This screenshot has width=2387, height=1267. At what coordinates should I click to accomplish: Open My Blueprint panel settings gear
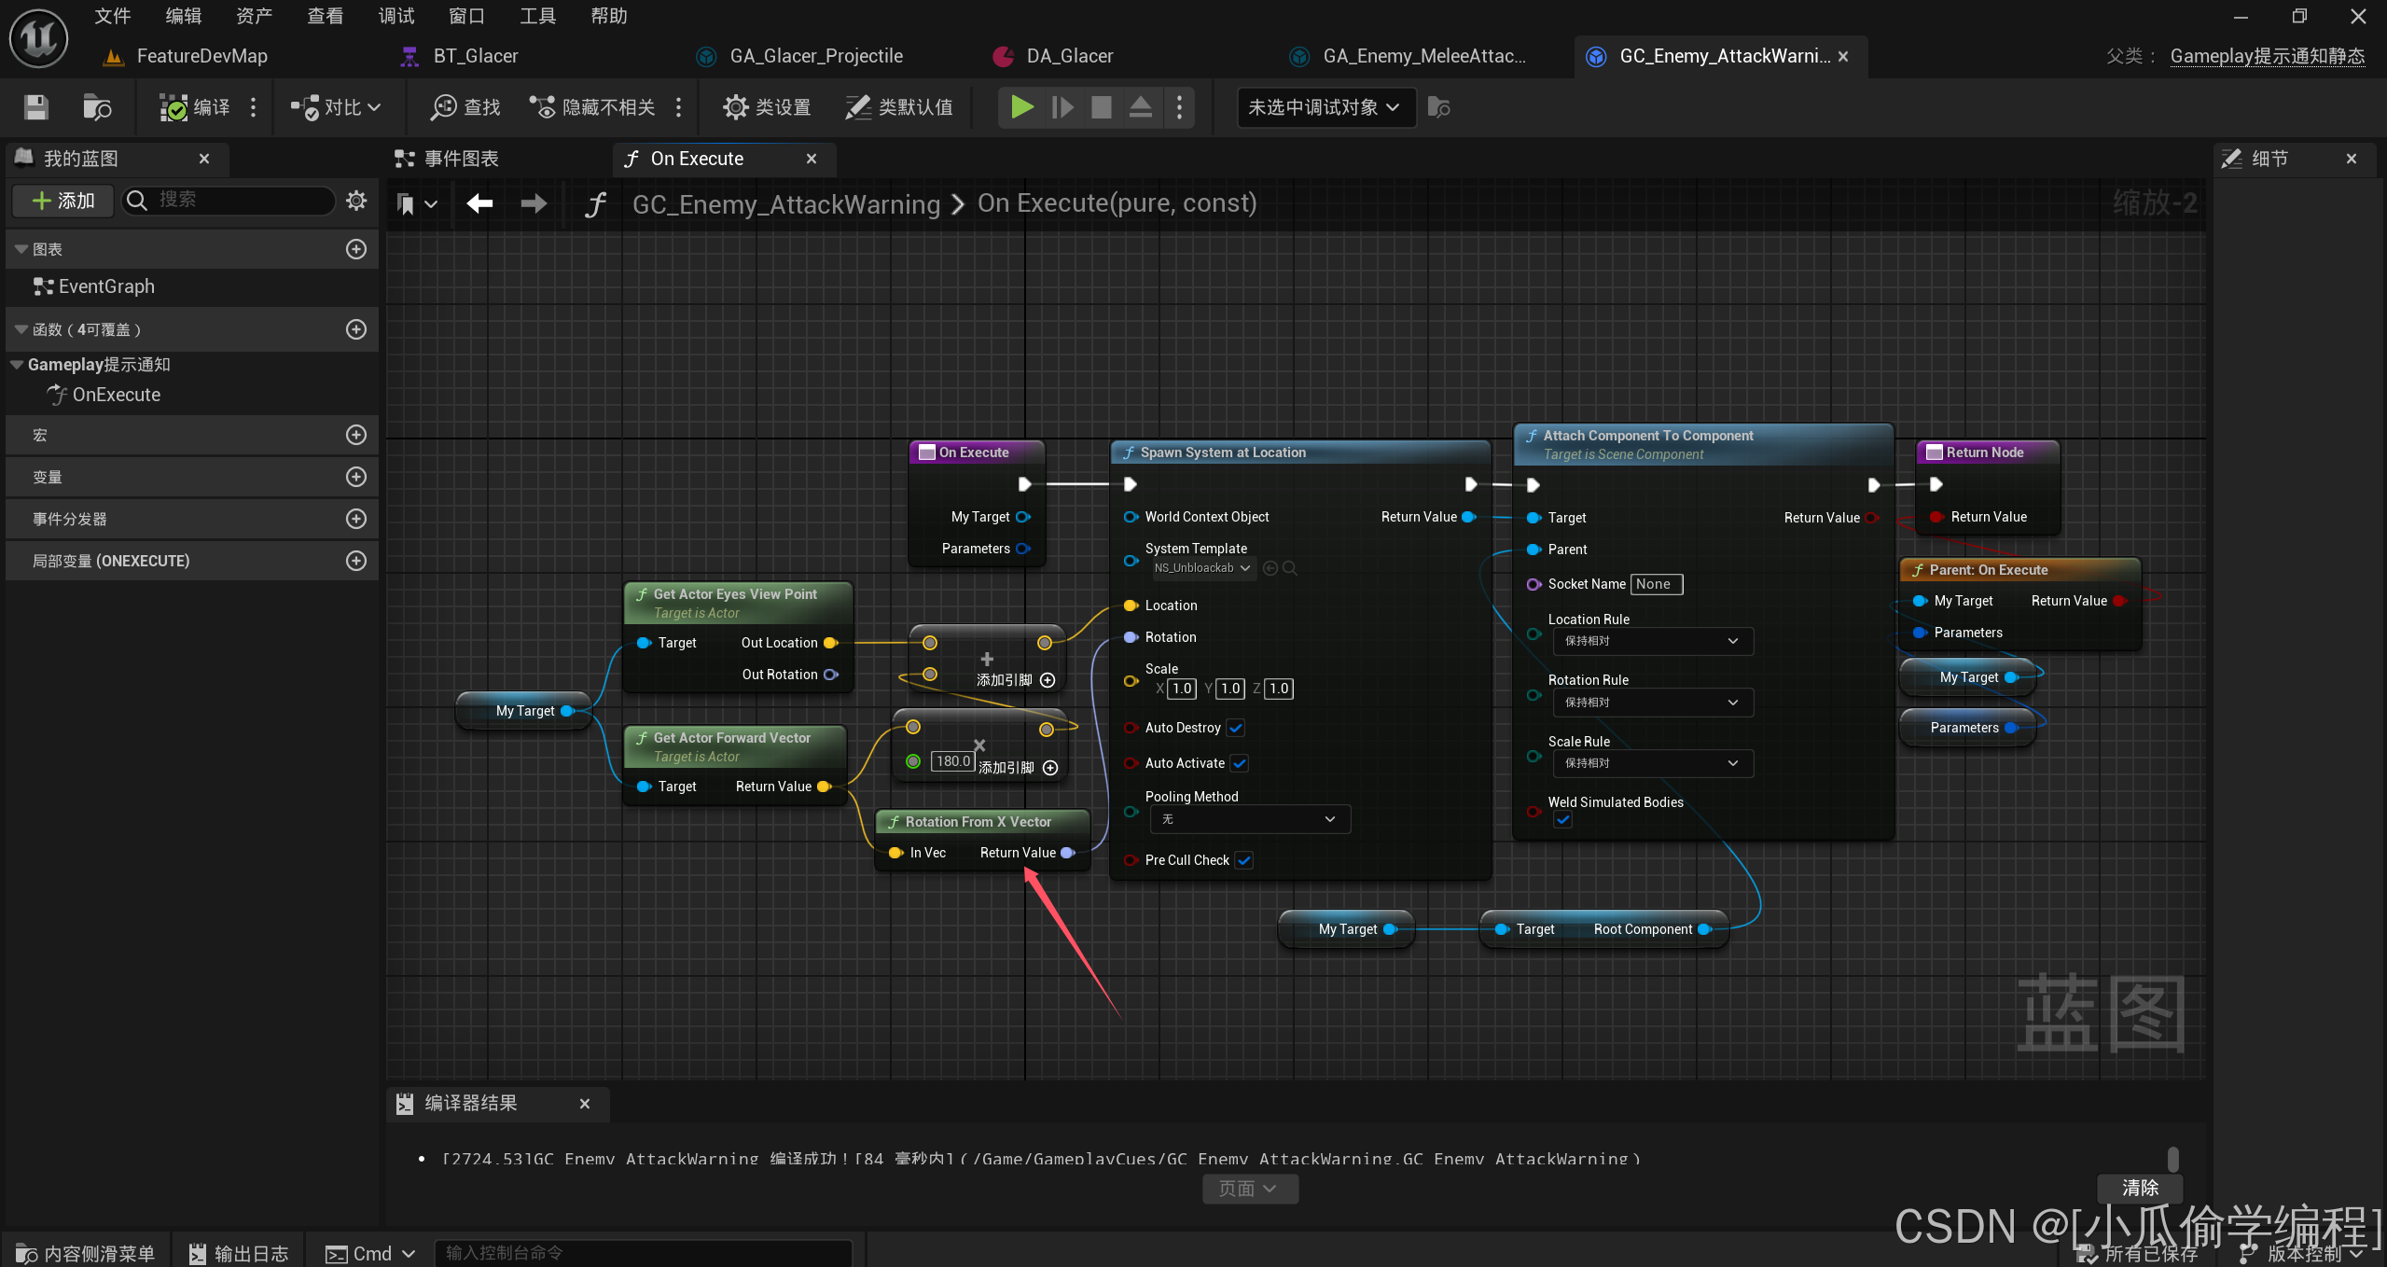click(x=355, y=200)
